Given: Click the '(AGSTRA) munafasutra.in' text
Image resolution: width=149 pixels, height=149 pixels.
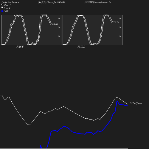Looking at the screenshot, I should click(98, 2).
